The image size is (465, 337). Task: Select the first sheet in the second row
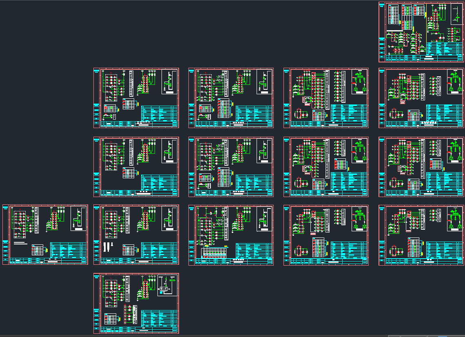[x=136, y=98]
